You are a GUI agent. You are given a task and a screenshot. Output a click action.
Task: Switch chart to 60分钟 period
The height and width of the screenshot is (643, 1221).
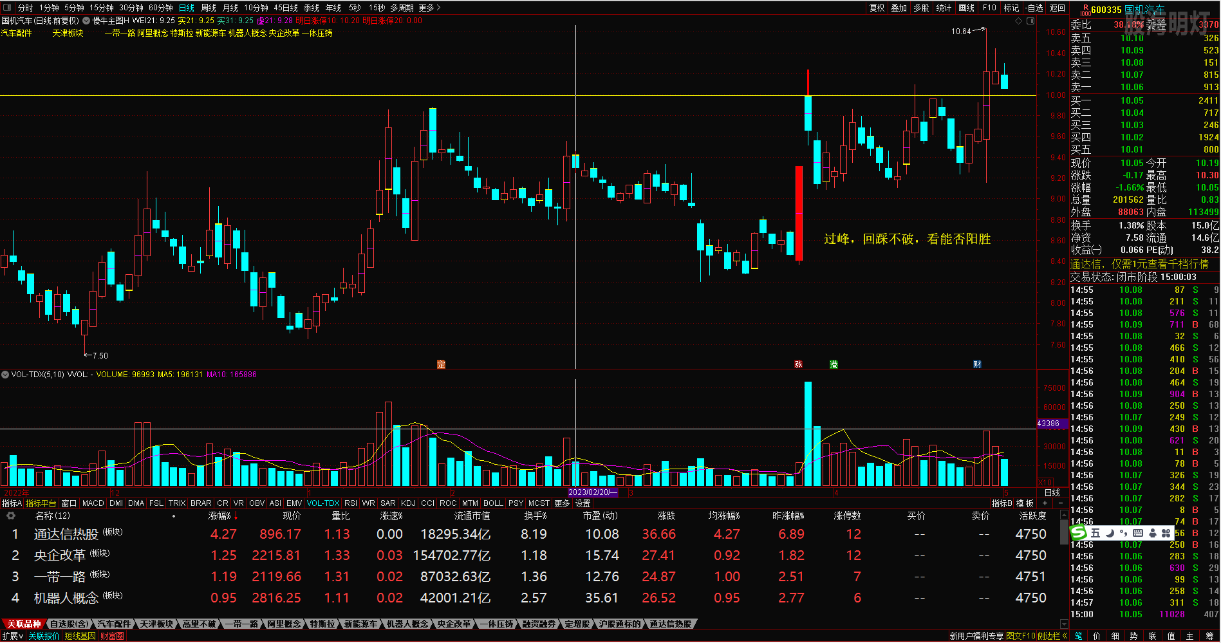[x=161, y=8]
